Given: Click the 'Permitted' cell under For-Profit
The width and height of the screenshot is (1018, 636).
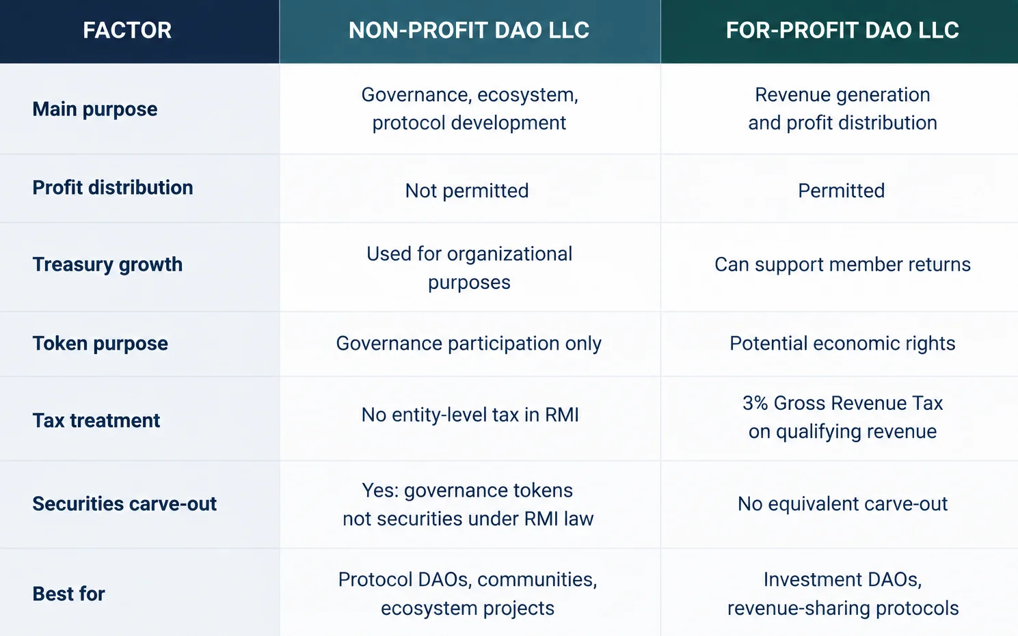Looking at the screenshot, I should coord(842,191).
